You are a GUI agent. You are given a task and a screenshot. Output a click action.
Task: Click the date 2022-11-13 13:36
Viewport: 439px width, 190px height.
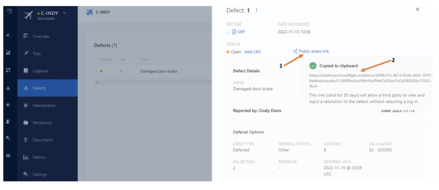[294, 32]
